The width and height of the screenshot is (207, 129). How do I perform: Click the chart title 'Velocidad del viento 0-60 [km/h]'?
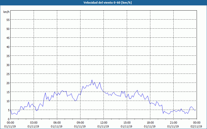[x=107, y=3]
